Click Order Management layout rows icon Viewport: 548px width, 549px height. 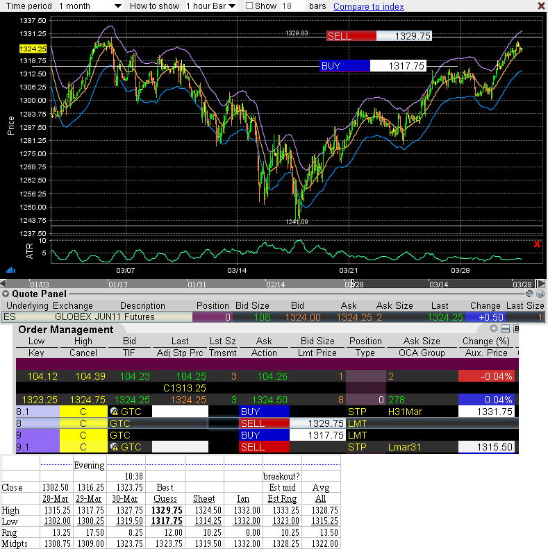point(505,328)
